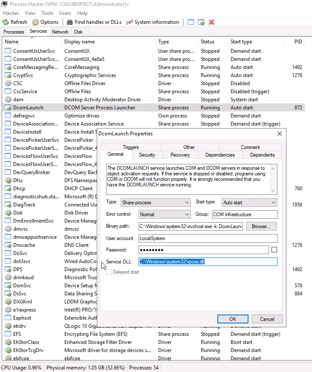Open the Comment tab

point(250,147)
